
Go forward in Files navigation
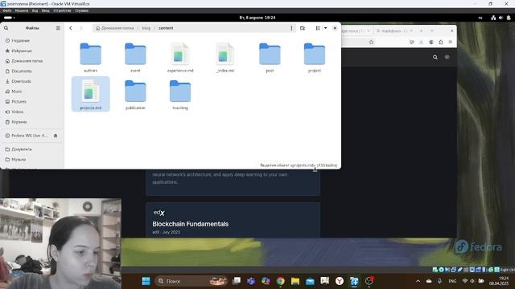click(81, 28)
